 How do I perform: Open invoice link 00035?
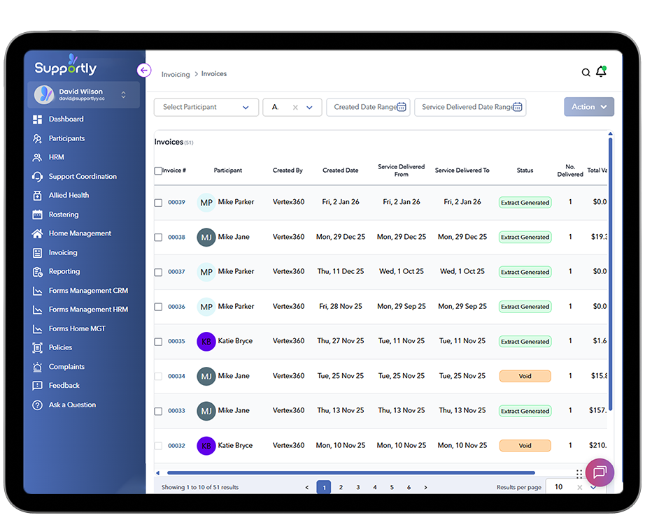176,341
